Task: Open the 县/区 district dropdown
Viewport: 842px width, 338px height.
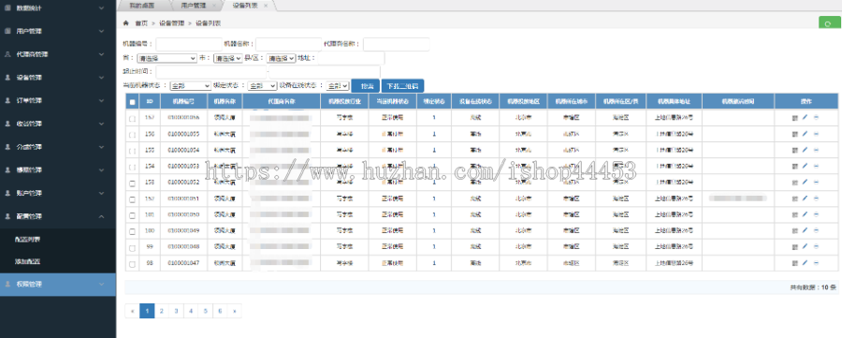Action: [x=282, y=58]
